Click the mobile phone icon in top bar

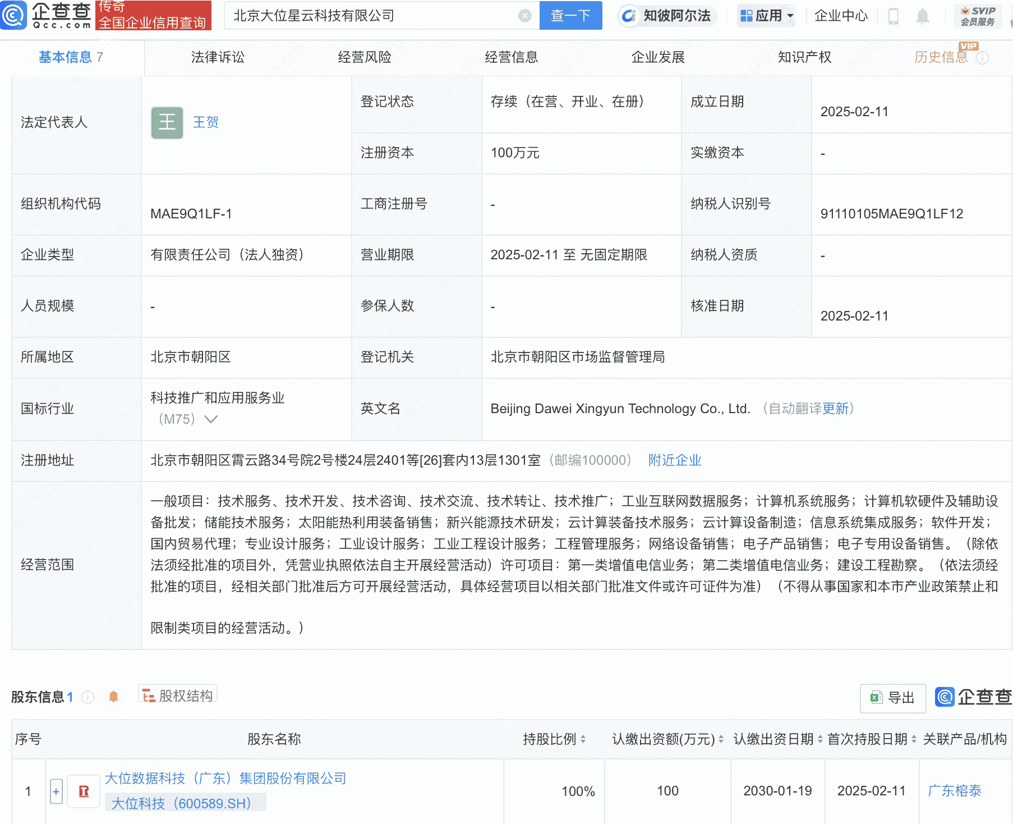[894, 16]
